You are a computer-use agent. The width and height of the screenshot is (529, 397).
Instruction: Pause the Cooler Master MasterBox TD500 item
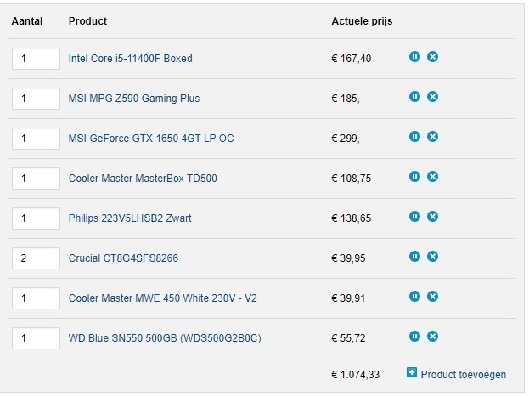coord(414,177)
